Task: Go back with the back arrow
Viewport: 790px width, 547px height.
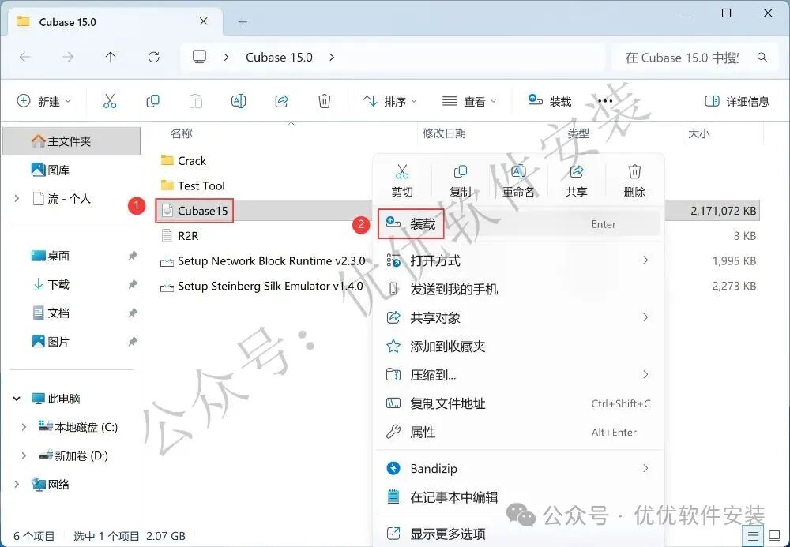Action: (x=24, y=58)
